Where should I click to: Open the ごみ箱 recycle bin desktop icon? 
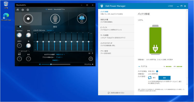(6, 5)
